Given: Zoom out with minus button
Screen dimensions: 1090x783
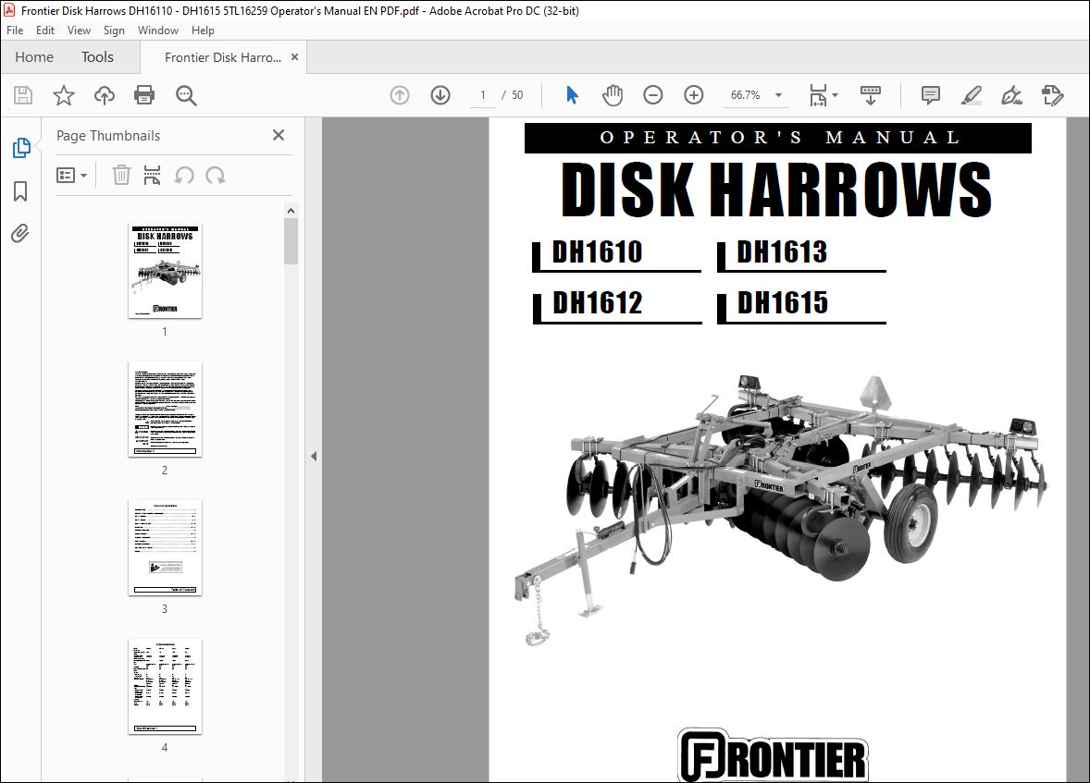Looking at the screenshot, I should click(x=652, y=95).
